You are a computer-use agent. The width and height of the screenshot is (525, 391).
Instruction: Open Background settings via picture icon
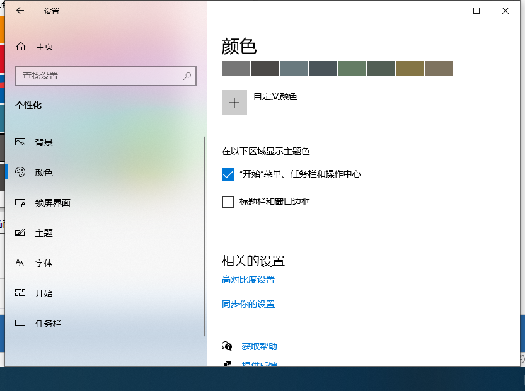click(x=21, y=142)
